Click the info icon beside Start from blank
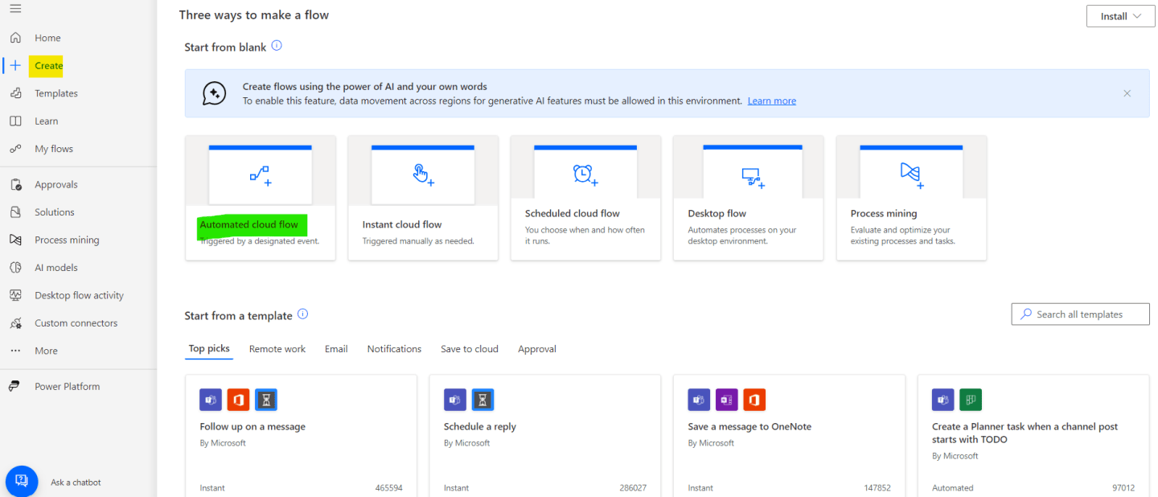1158x497 pixels. pos(277,46)
